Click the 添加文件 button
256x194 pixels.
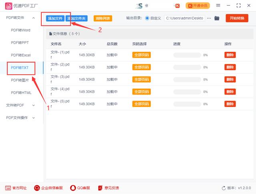[55, 18]
